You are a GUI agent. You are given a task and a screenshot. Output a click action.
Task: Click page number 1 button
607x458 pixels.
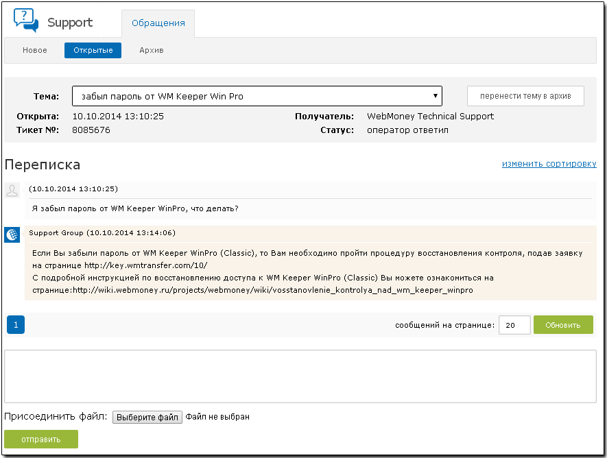point(16,324)
